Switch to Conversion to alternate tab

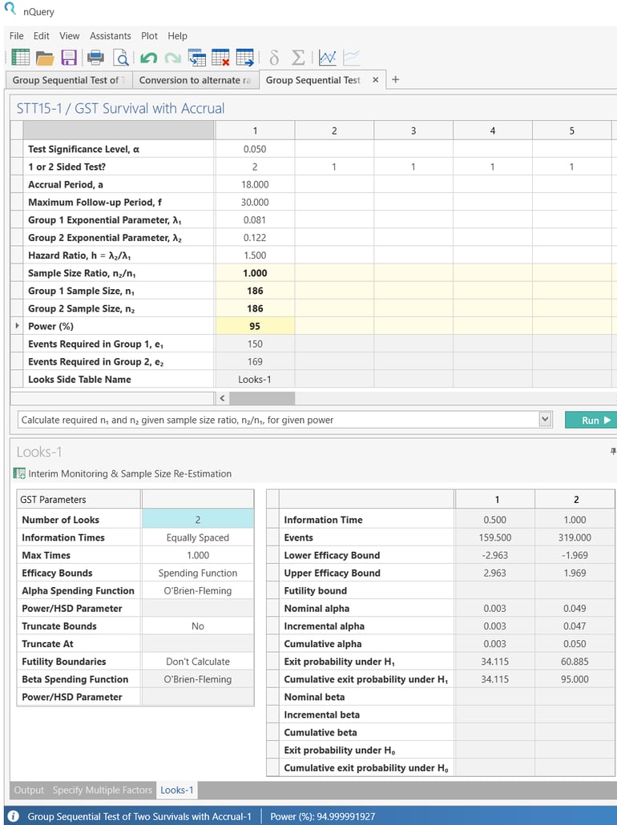196,80
